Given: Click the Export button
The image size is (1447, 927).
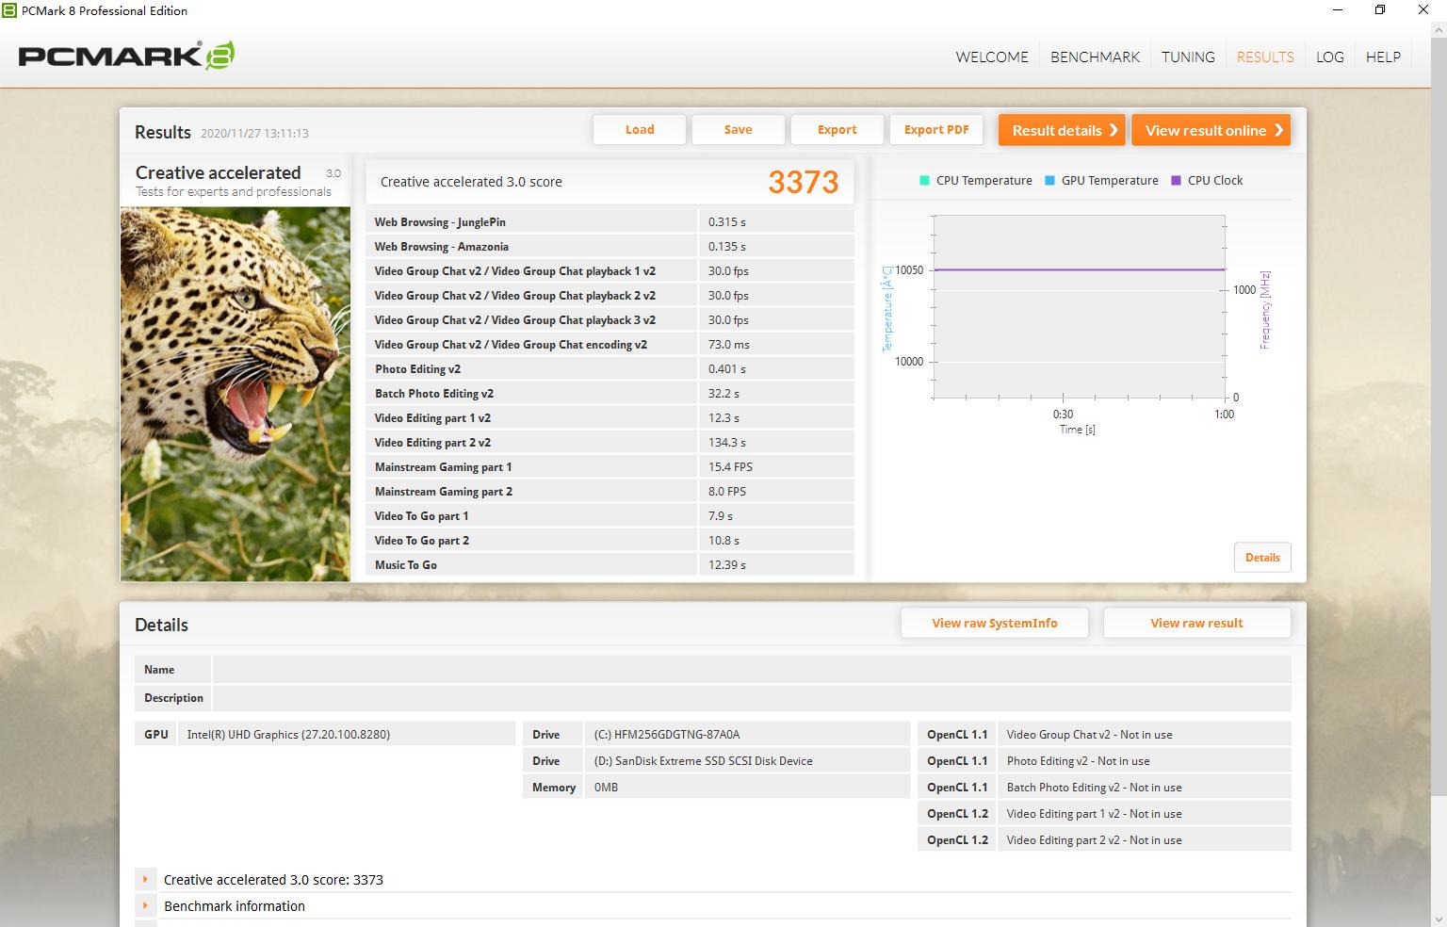Looking at the screenshot, I should (837, 130).
